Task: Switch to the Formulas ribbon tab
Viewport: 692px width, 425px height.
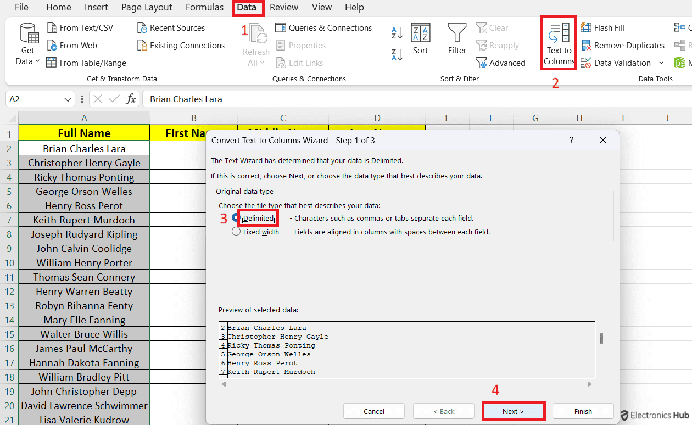Action: (204, 7)
